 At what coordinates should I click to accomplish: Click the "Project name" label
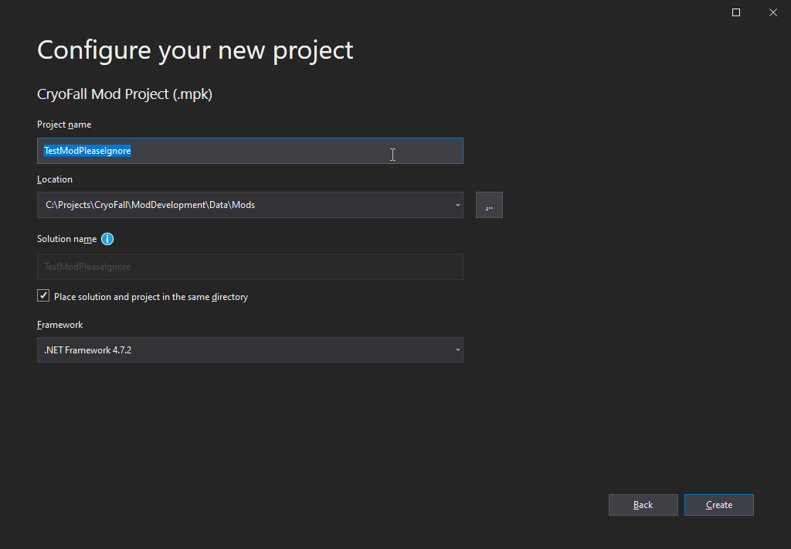(64, 124)
